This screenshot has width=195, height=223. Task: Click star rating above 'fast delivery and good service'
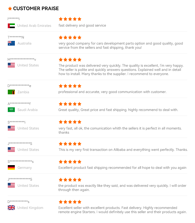tap(70, 19)
